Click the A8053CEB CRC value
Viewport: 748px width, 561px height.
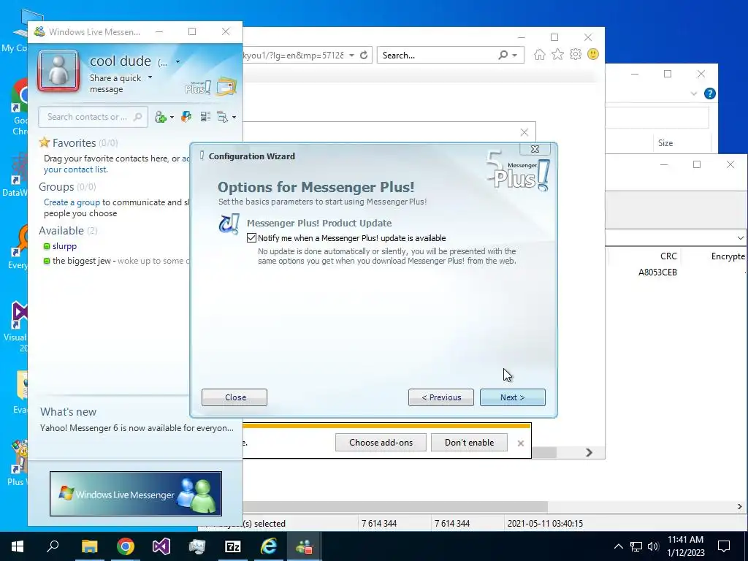coord(657,272)
